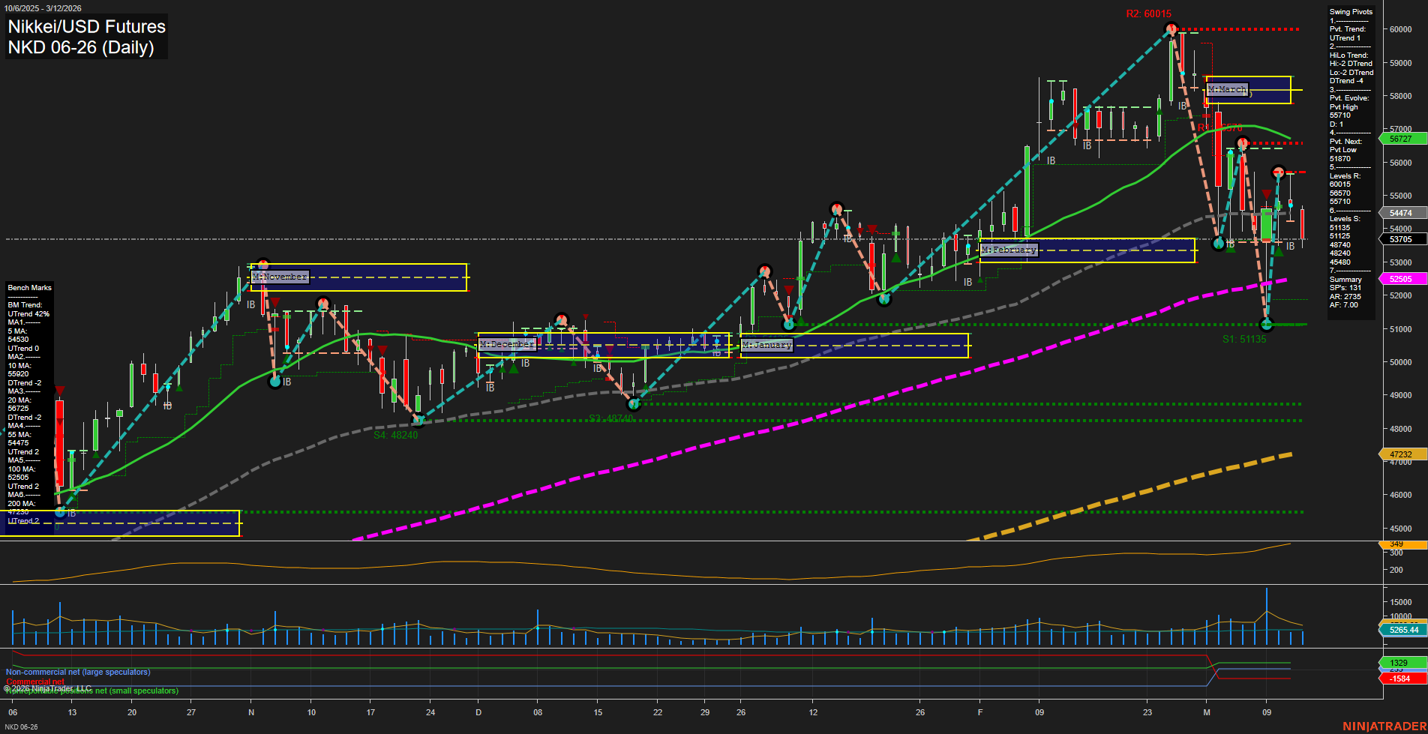Image resolution: width=1428 pixels, height=734 pixels.
Task: Toggle the Commercial net legend entry
Action: point(34,682)
